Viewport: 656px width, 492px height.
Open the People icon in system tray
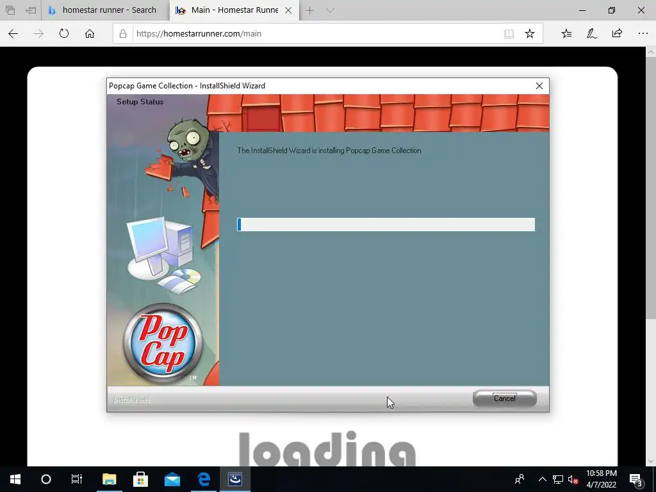click(x=520, y=479)
